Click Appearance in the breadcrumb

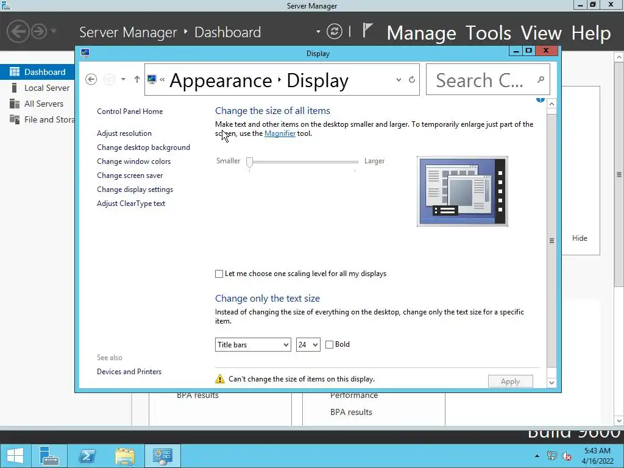tap(221, 80)
